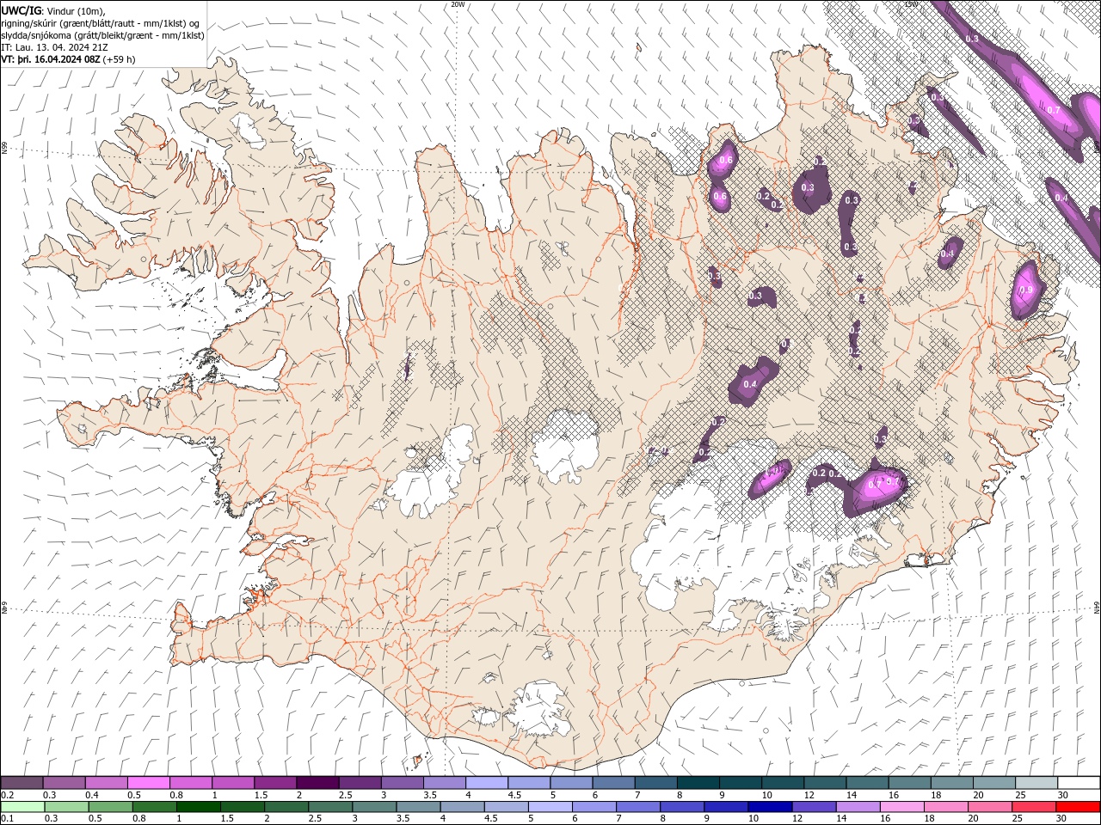
Task: Select the snow-scale swatch labeled 0.3
Action: (x=64, y=783)
